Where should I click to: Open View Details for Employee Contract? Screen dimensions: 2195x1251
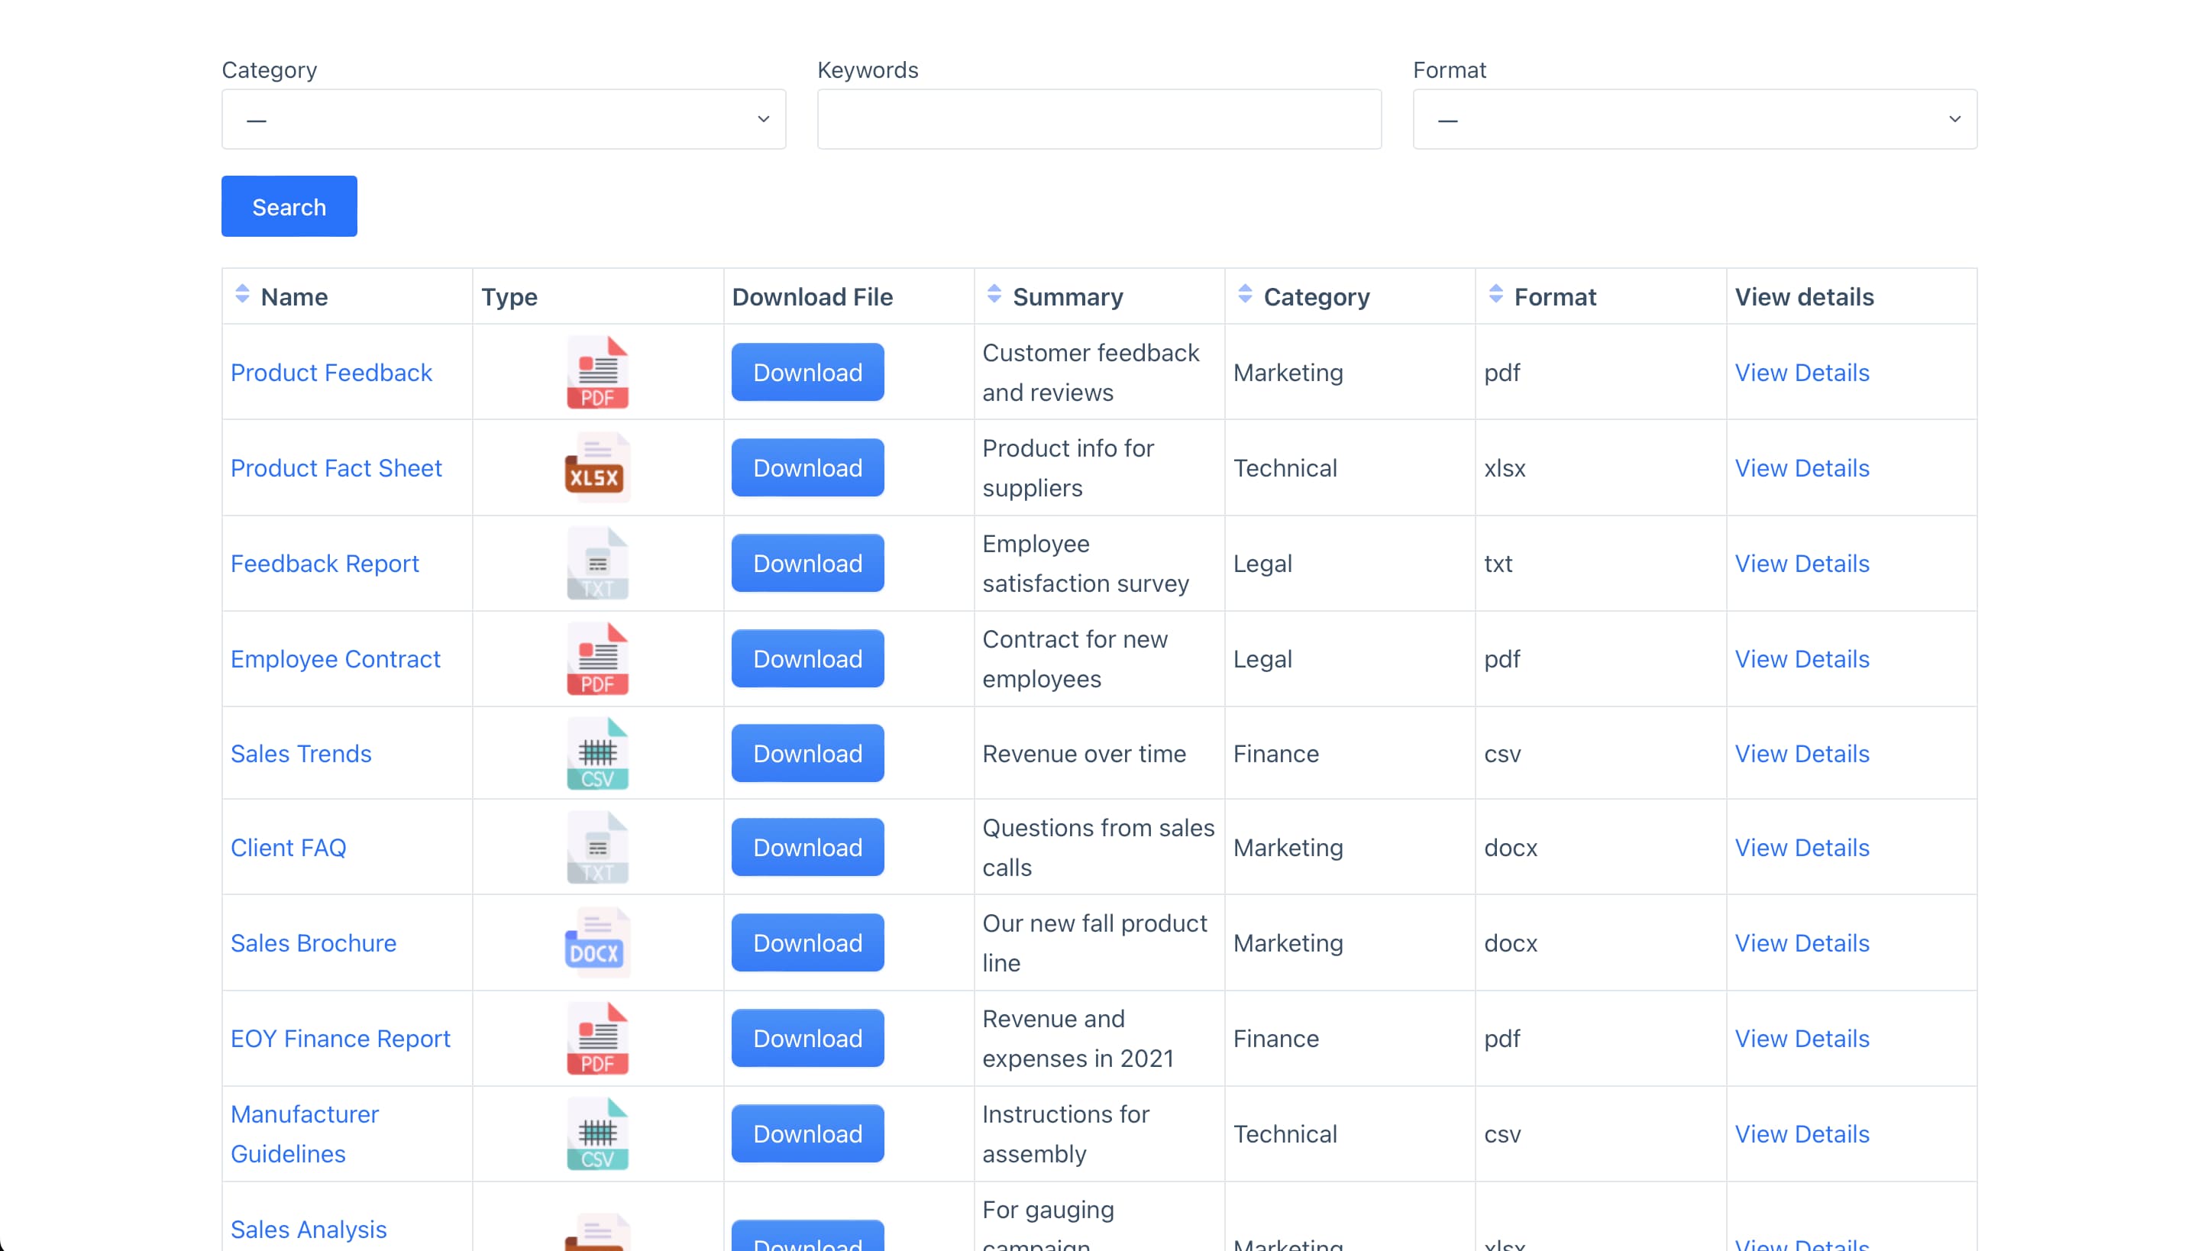pos(1802,658)
